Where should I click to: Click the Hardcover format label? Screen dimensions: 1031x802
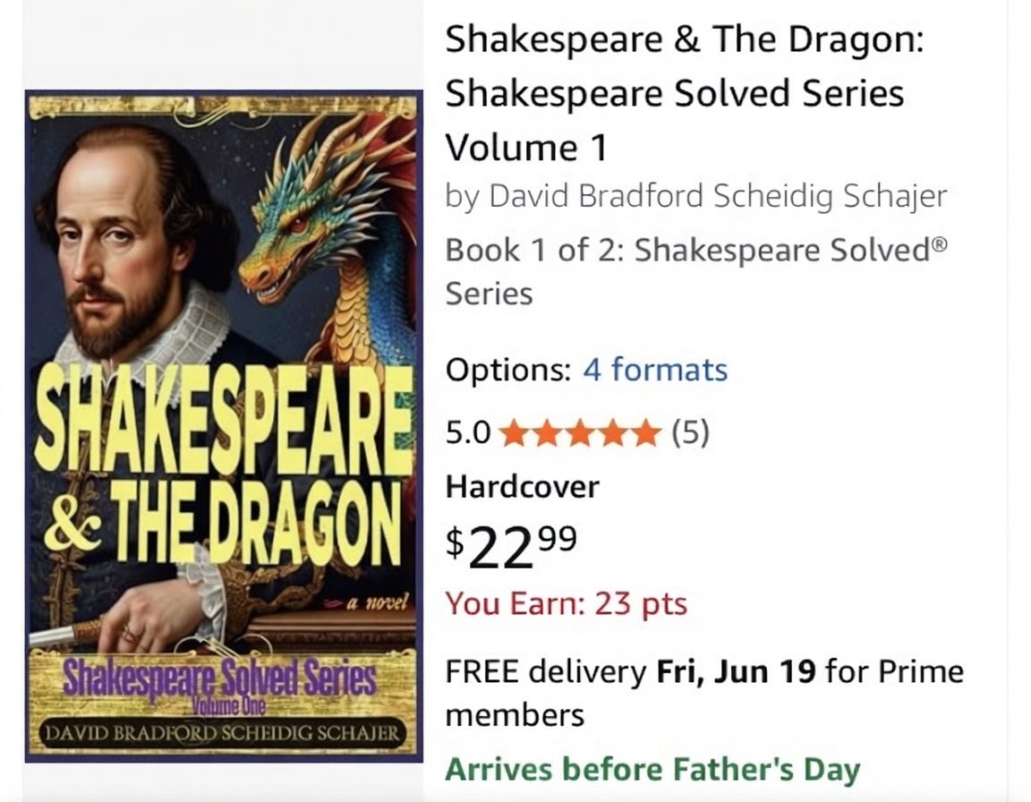coord(522,487)
